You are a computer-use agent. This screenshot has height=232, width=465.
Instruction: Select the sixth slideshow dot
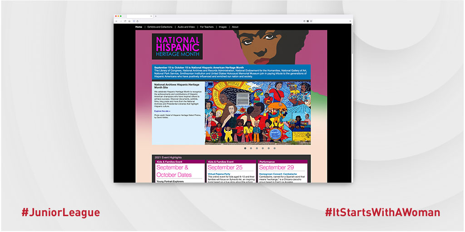tap(275, 148)
